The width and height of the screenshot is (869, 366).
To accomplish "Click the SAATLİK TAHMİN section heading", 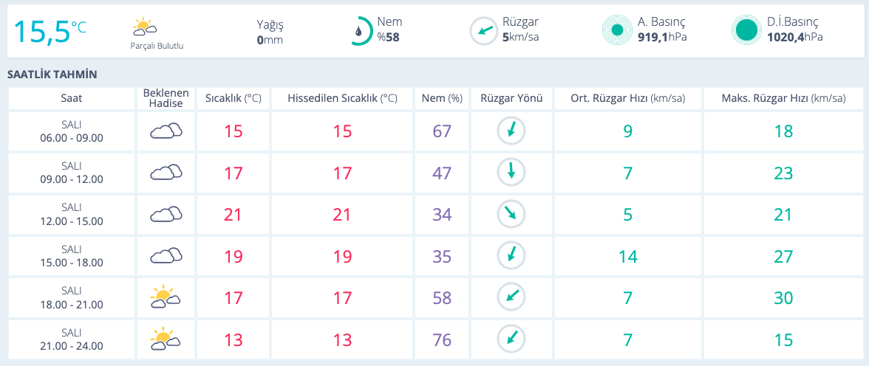I will [52, 75].
